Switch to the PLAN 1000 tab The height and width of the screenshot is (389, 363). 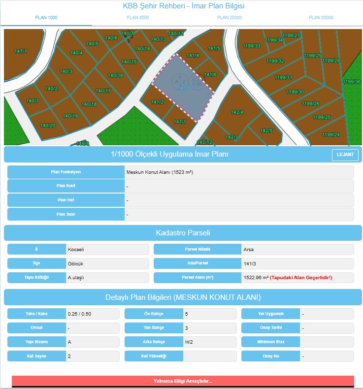click(x=46, y=18)
